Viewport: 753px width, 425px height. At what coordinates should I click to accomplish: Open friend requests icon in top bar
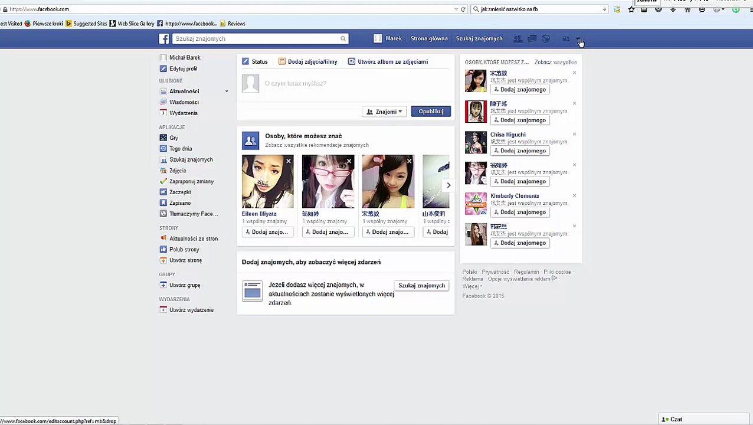(518, 39)
